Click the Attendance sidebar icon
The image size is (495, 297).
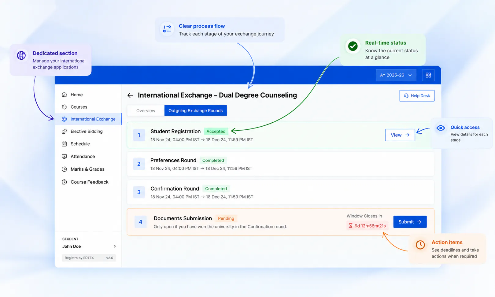point(64,156)
